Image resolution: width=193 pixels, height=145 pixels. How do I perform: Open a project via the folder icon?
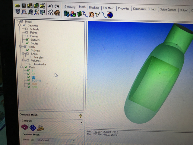(x=17, y=5)
